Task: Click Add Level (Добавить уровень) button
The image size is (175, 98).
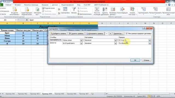Action: point(59,33)
